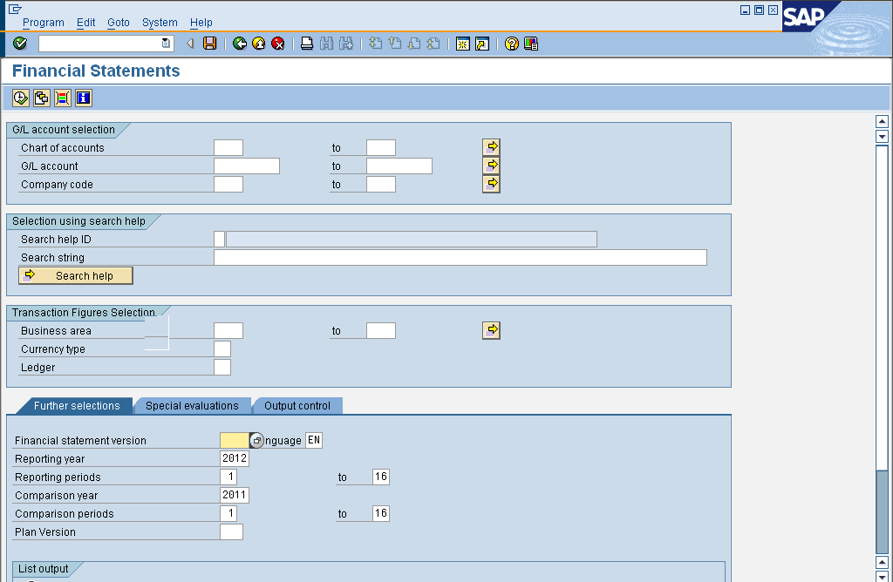Open dynamic selections for the report
This screenshot has width=893, height=582.
(61, 98)
